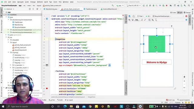
Task: Switch to Code view mode
Action: click(x=173, y=13)
